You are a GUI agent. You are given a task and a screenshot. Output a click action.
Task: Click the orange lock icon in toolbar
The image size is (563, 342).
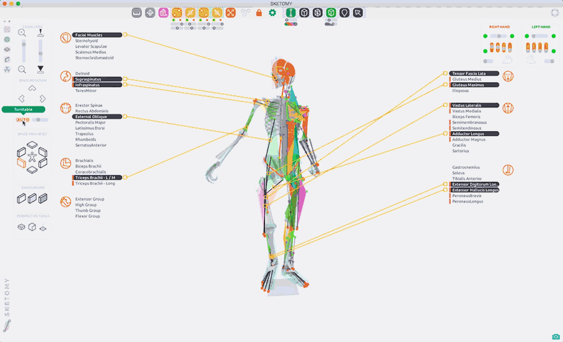click(x=259, y=12)
